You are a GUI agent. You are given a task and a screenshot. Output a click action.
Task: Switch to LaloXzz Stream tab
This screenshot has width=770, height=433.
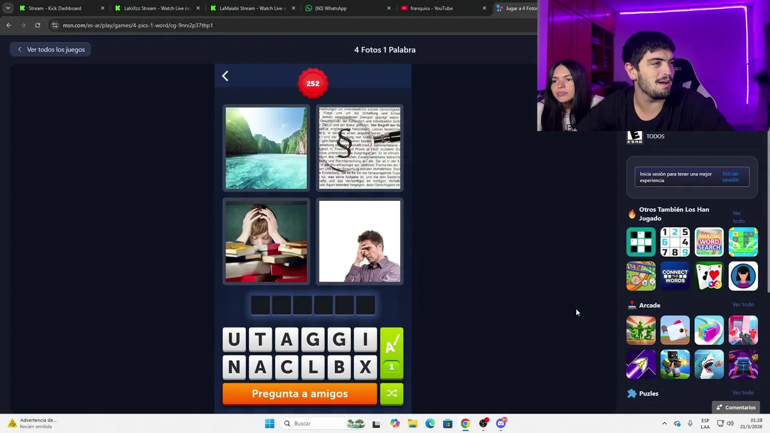click(157, 8)
